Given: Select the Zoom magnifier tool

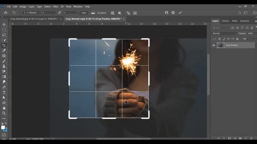Looking at the screenshot, I should pyautogui.click(x=4, y=113).
